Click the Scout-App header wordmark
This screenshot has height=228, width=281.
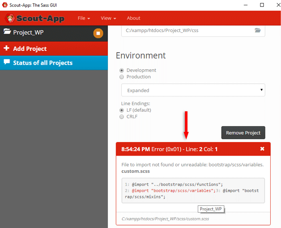[40, 18]
